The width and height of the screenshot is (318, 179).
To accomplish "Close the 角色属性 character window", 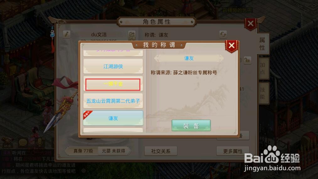I will tap(251, 24).
